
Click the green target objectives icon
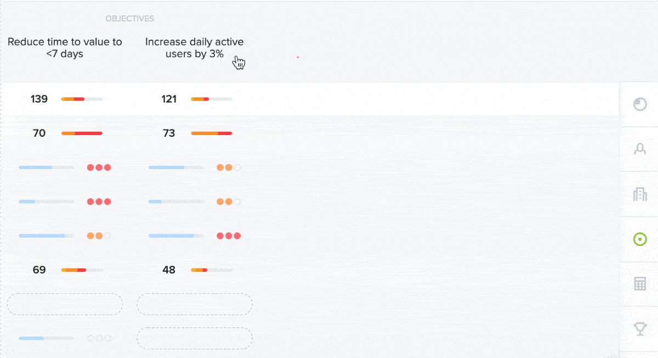click(x=640, y=239)
